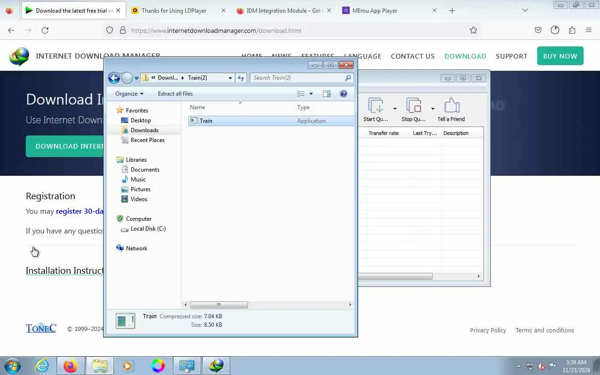600x375 pixels.
Task: Select Downloads in navigation pane
Action: pyautogui.click(x=144, y=130)
